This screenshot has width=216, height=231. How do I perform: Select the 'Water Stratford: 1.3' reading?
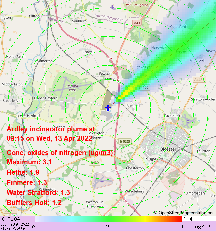pyautogui.click(x=38, y=192)
